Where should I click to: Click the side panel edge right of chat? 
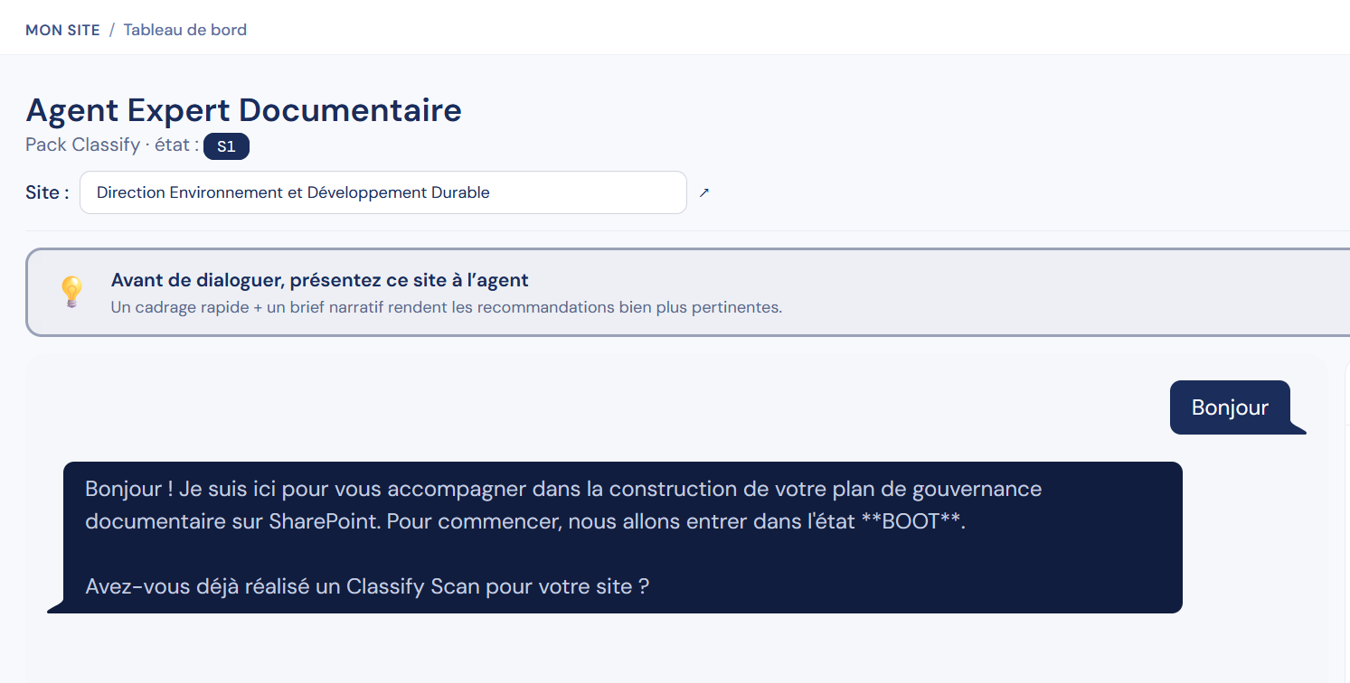1347,519
